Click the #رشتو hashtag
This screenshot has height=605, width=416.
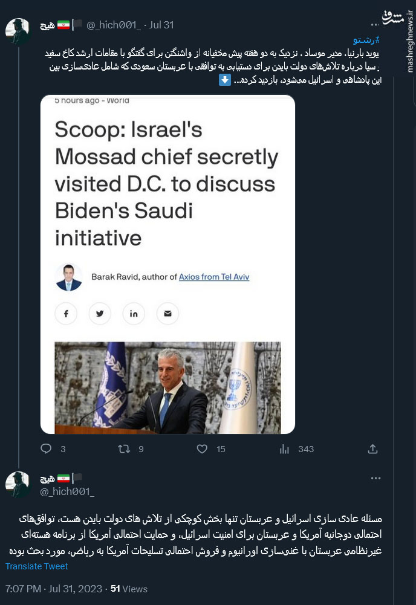366,40
